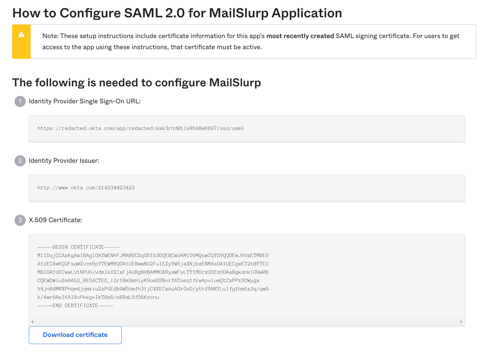The width and height of the screenshot is (490, 357).
Task: Click the "X.509 Certificate:" label
Action: 55,220
